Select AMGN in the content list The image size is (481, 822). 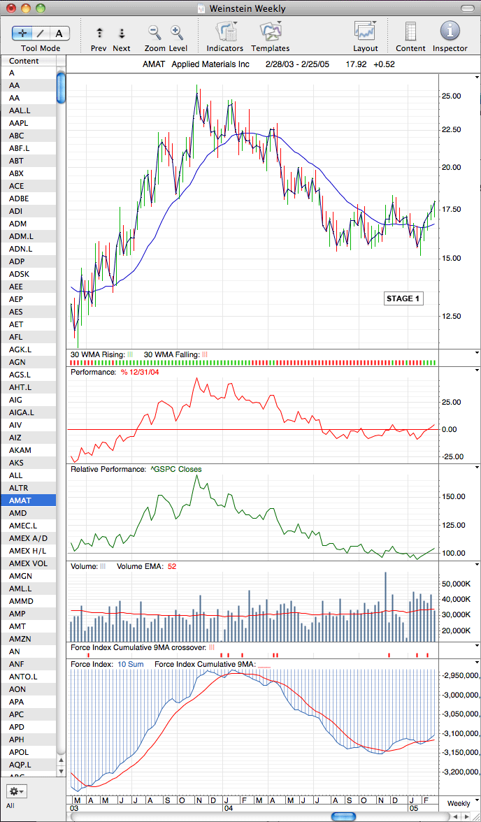(29, 576)
